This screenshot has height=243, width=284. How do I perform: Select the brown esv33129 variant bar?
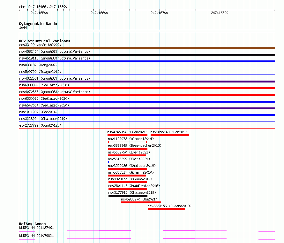147,48
